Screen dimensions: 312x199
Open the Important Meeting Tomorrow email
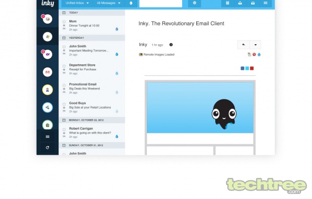point(92,50)
